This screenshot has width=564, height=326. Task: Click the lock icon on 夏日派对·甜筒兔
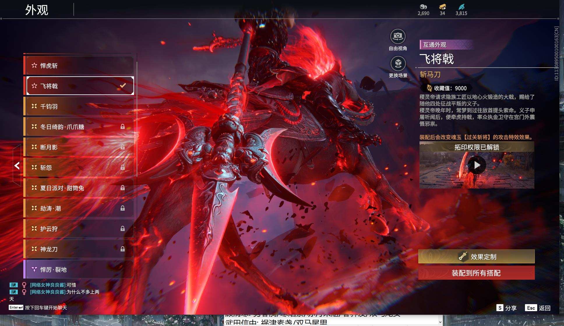[x=123, y=188]
